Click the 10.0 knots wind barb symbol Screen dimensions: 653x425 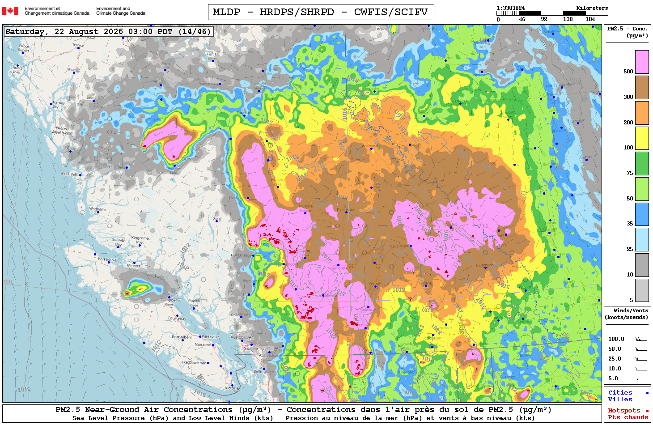click(x=641, y=369)
